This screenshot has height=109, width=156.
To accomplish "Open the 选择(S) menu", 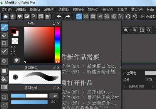I will coord(63,9).
